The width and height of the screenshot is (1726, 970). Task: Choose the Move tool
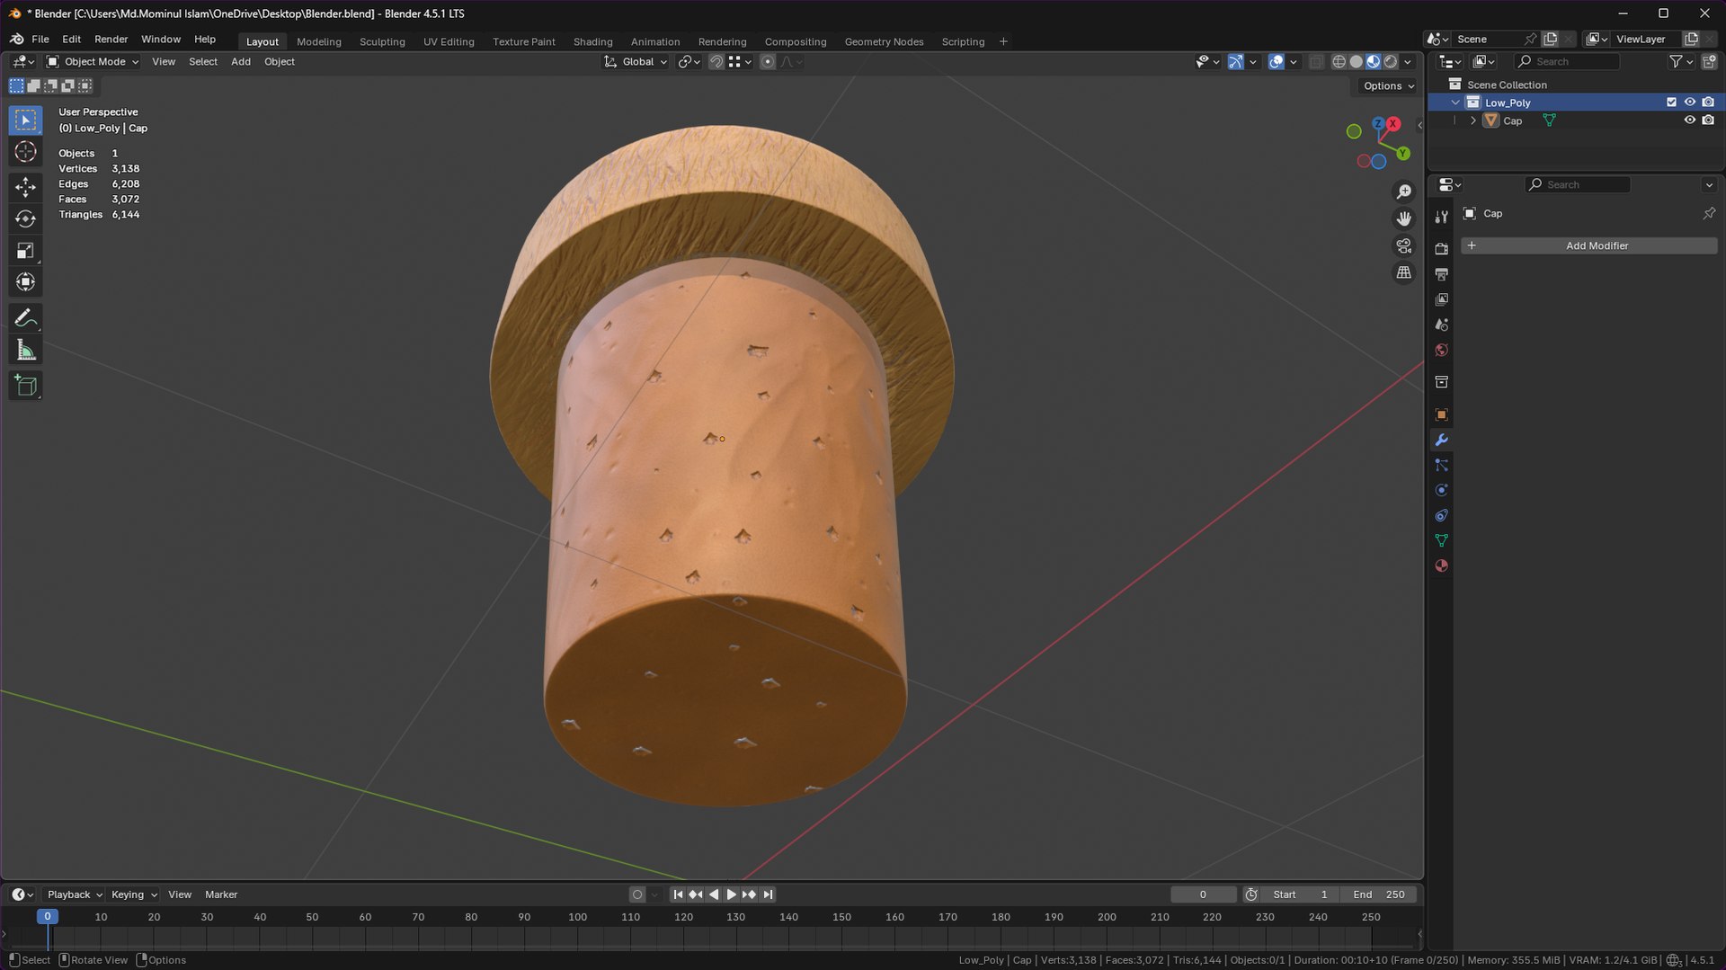pyautogui.click(x=25, y=187)
